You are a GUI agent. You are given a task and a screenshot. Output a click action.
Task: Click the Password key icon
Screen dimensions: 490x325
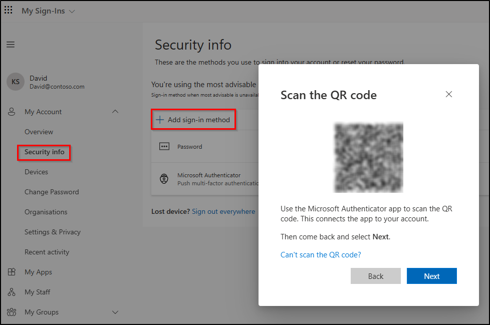164,146
